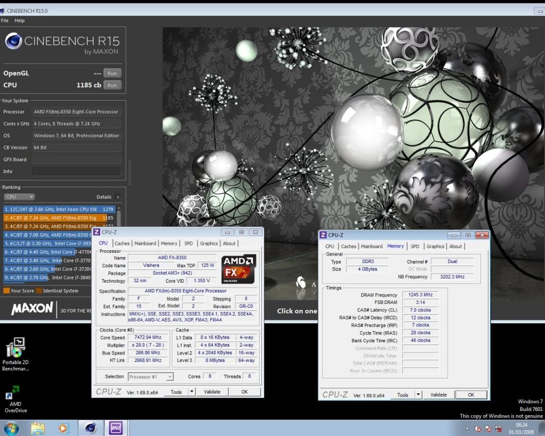Viewport: 545px width, 436px height.
Task: Click the muted volume tray icon
Action: tap(478, 429)
